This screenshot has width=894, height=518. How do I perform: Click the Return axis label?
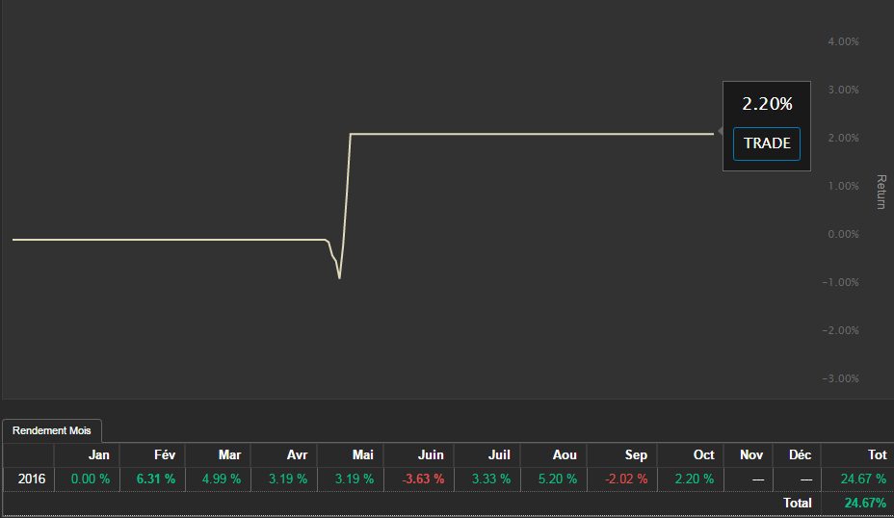pyautogui.click(x=880, y=192)
